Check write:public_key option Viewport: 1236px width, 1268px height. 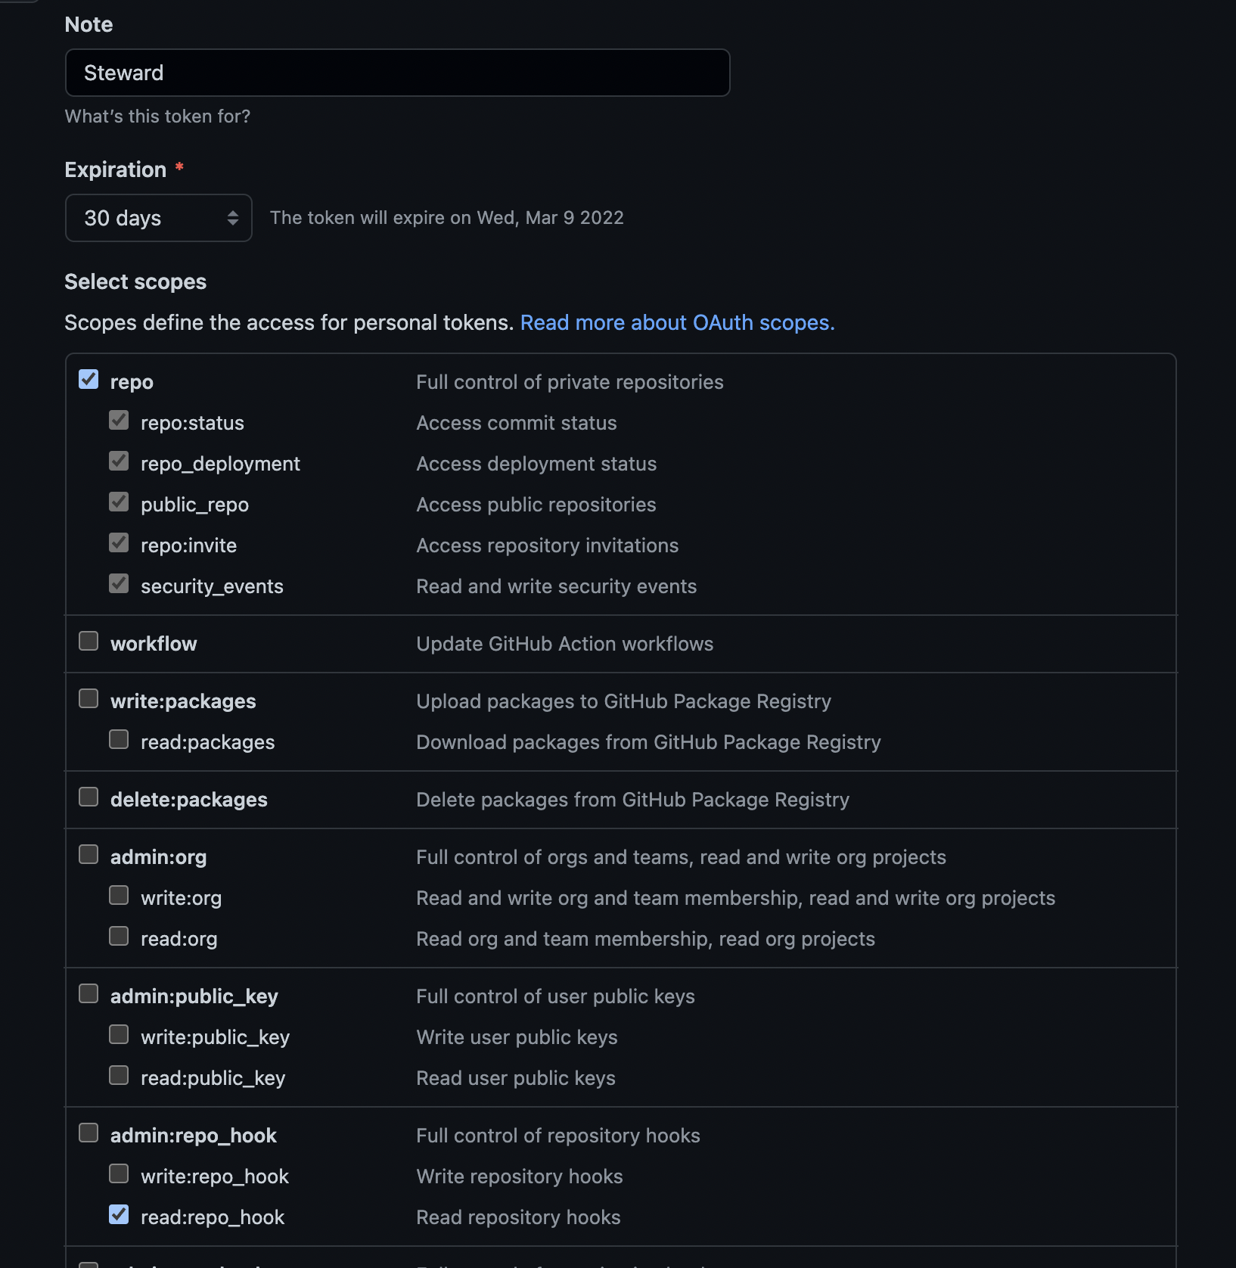[x=119, y=1034]
